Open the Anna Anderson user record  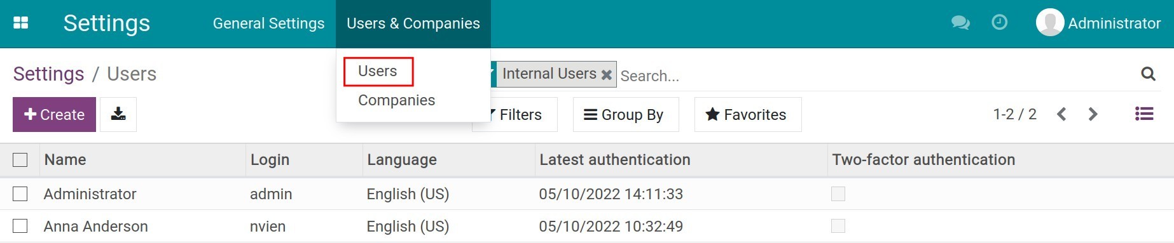pyautogui.click(x=96, y=227)
